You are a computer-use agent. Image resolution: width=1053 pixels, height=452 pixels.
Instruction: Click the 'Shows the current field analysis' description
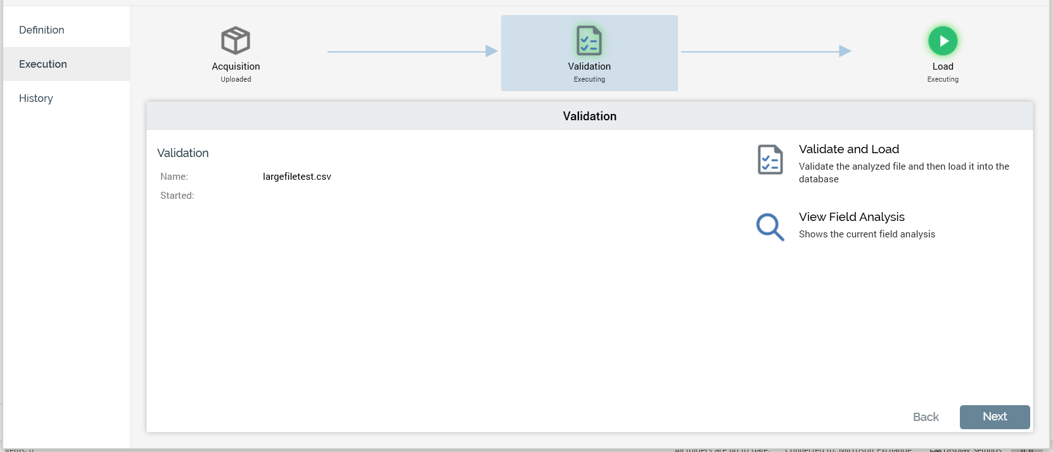[867, 234]
